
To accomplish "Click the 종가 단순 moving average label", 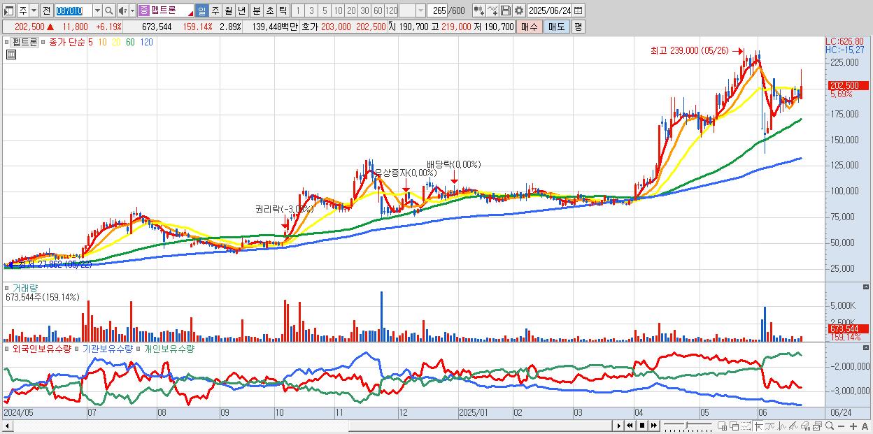I will click(67, 42).
